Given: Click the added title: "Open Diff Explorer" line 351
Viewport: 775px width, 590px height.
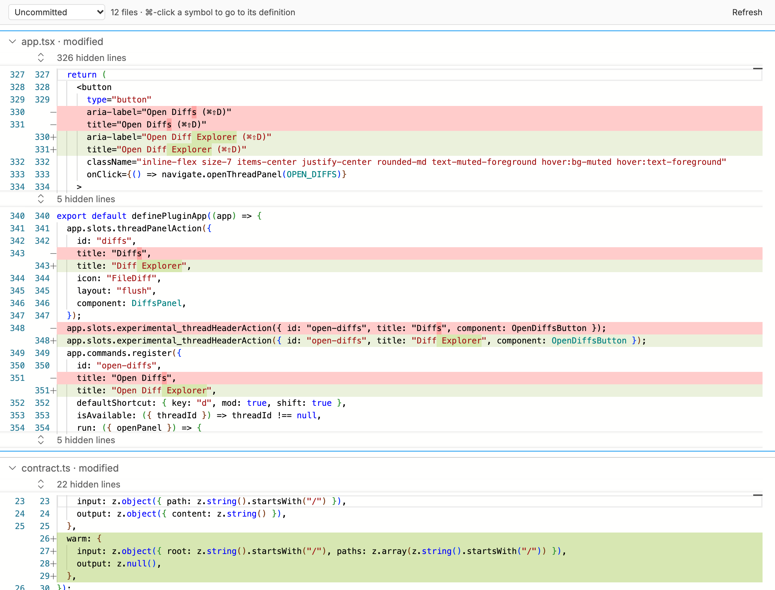Looking at the screenshot, I should 409,390.
